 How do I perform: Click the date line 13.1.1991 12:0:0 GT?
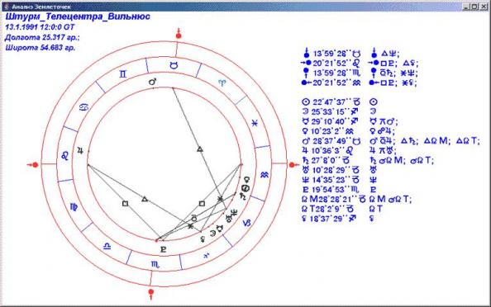40,27
